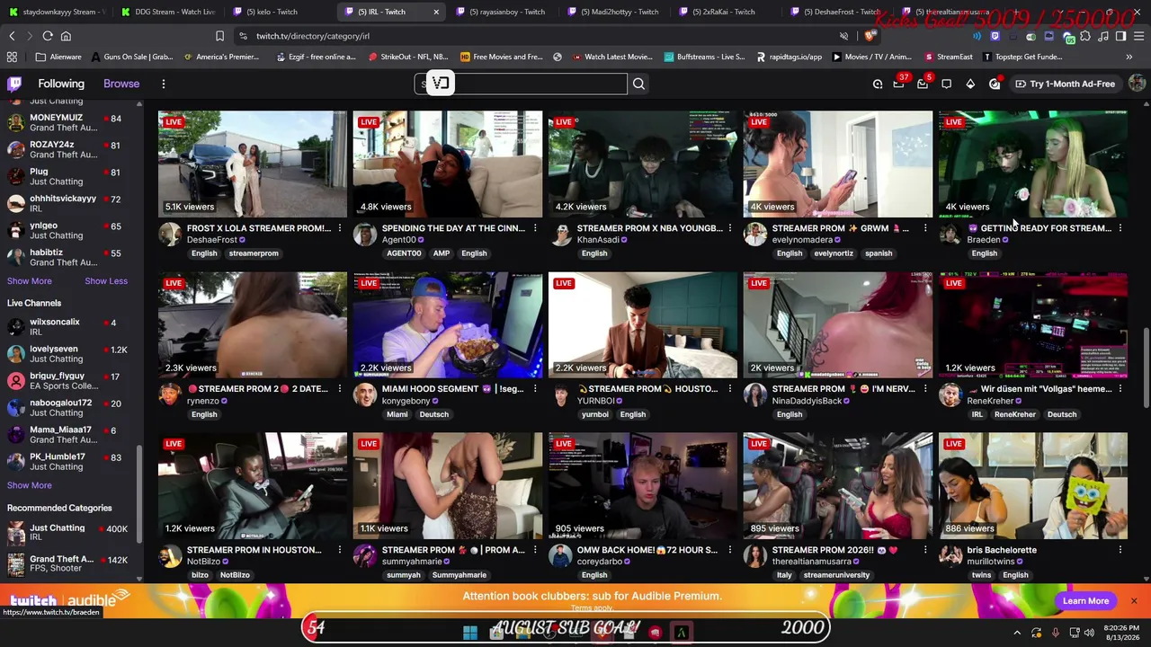Click Show Less in the sidebar
The image size is (1151, 647).
click(x=106, y=281)
